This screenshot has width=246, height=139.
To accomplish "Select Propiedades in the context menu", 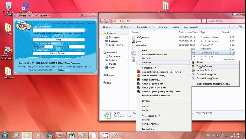I will [148, 129].
